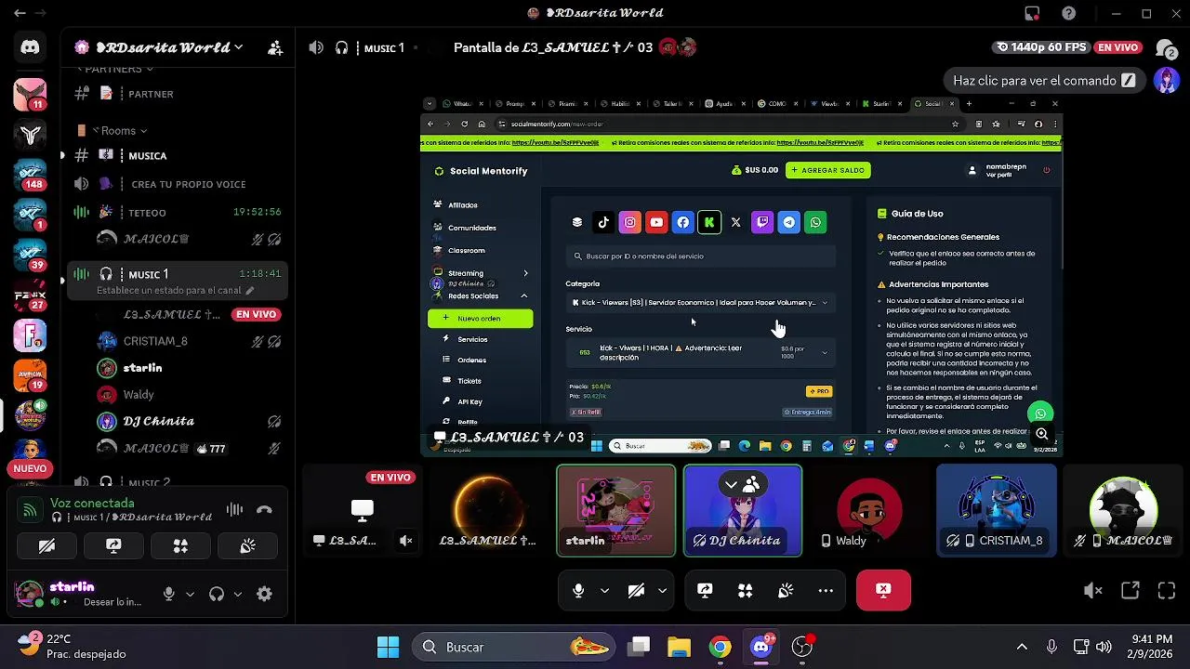Unmute the stream volume speaker icon
Image resolution: width=1190 pixels, height=669 pixels.
[1093, 590]
